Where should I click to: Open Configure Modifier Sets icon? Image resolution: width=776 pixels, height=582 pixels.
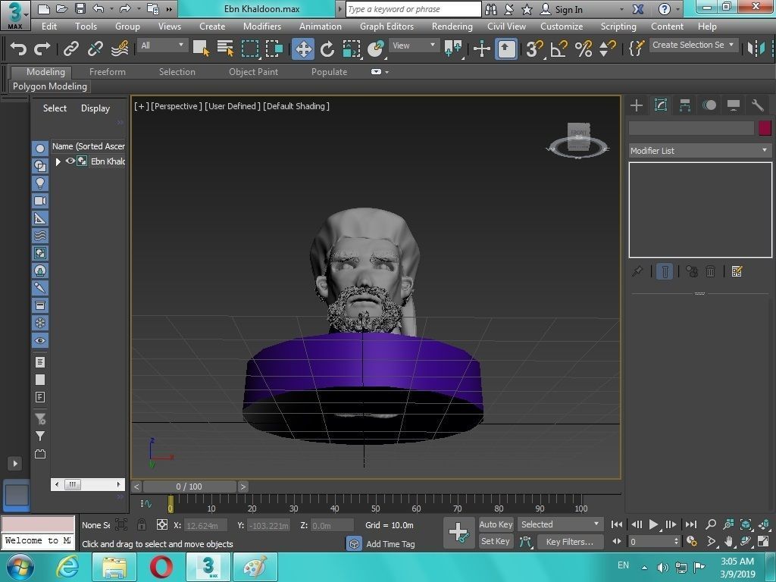click(x=737, y=271)
